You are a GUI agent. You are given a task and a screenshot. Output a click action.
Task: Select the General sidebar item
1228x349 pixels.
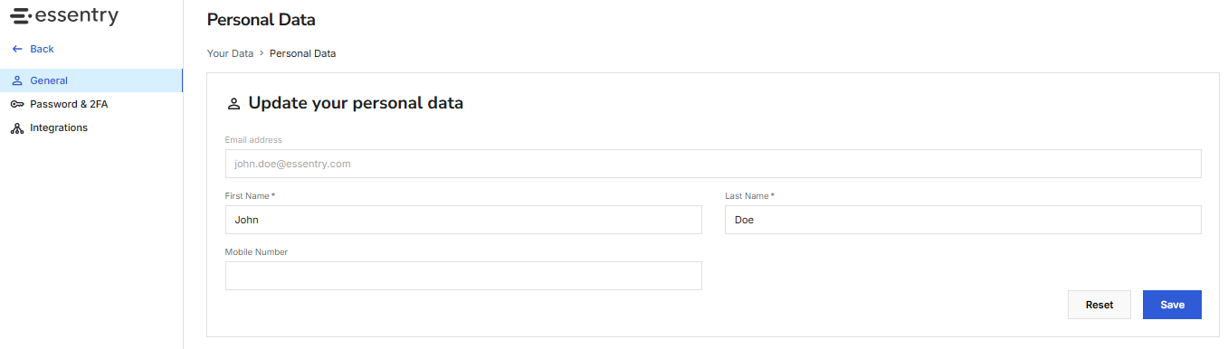pyautogui.click(x=90, y=80)
